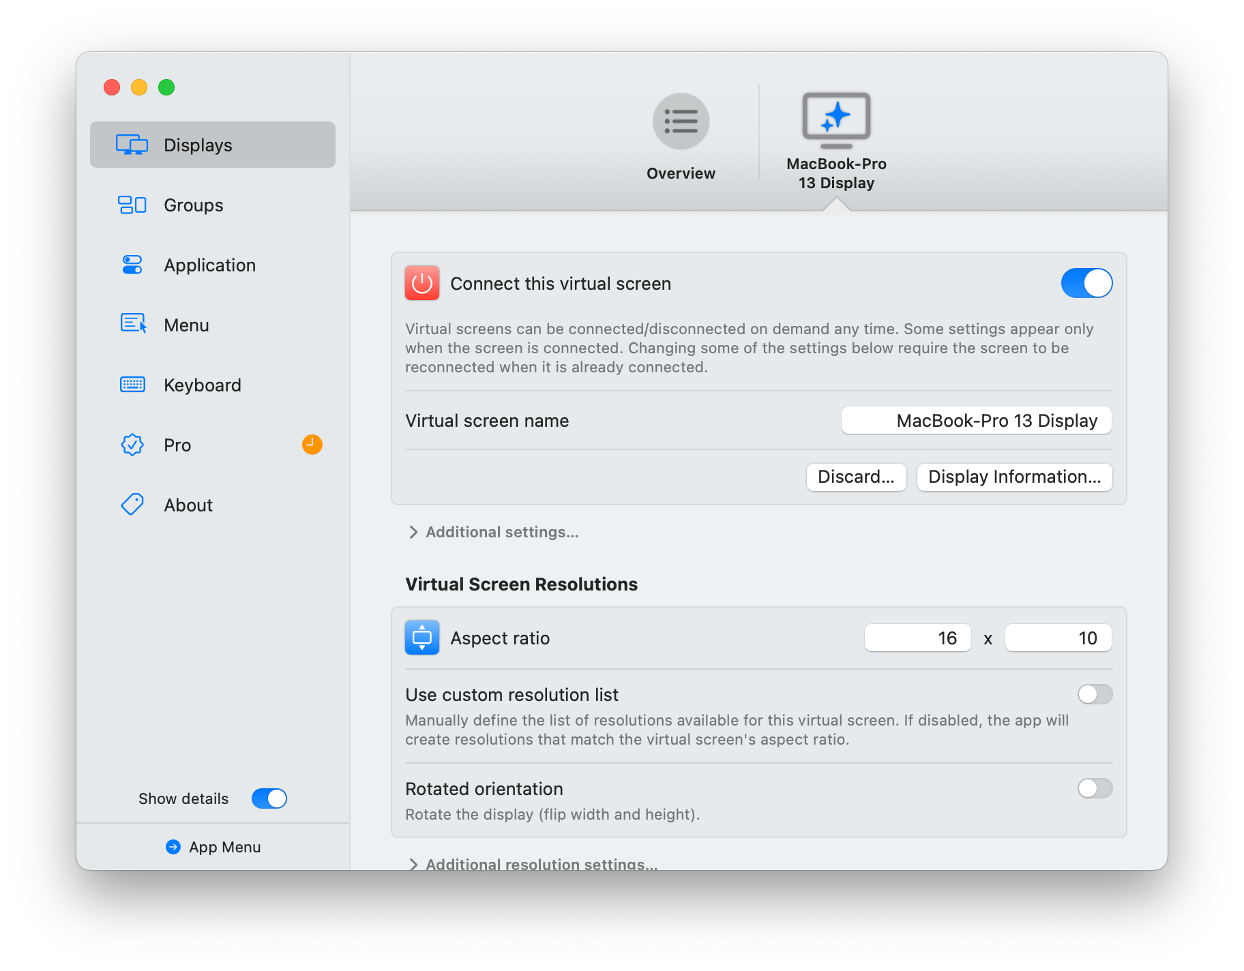Select the Pro sidebar label
Image resolution: width=1244 pixels, height=971 pixels.
click(177, 445)
